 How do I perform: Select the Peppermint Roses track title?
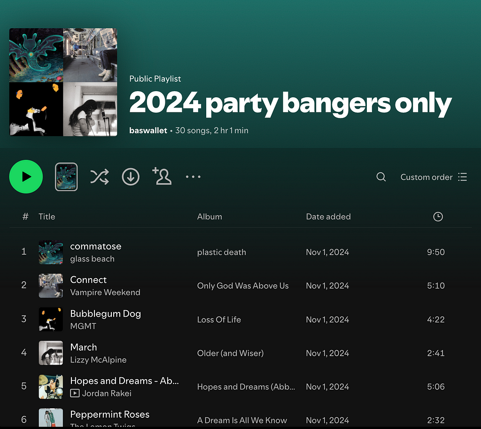[110, 414]
